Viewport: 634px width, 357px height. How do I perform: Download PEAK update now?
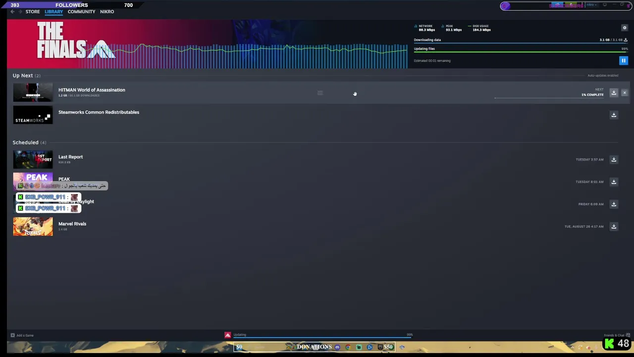click(x=614, y=182)
